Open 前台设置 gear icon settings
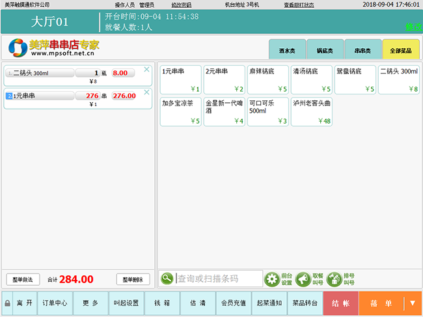This screenshot has height=317, width=423. click(x=273, y=279)
